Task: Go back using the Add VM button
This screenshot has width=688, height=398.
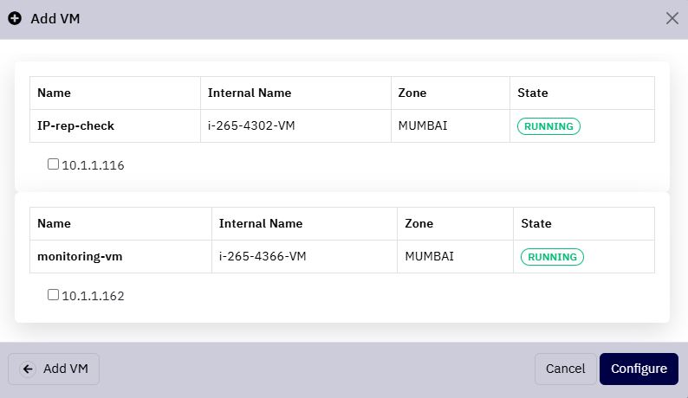Action: [54, 369]
